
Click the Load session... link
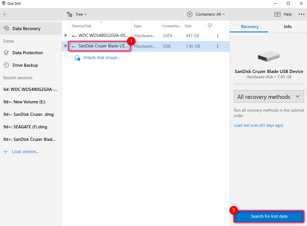pos(25,152)
